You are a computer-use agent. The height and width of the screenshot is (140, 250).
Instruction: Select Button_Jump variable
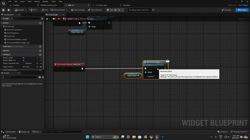tap(8, 58)
